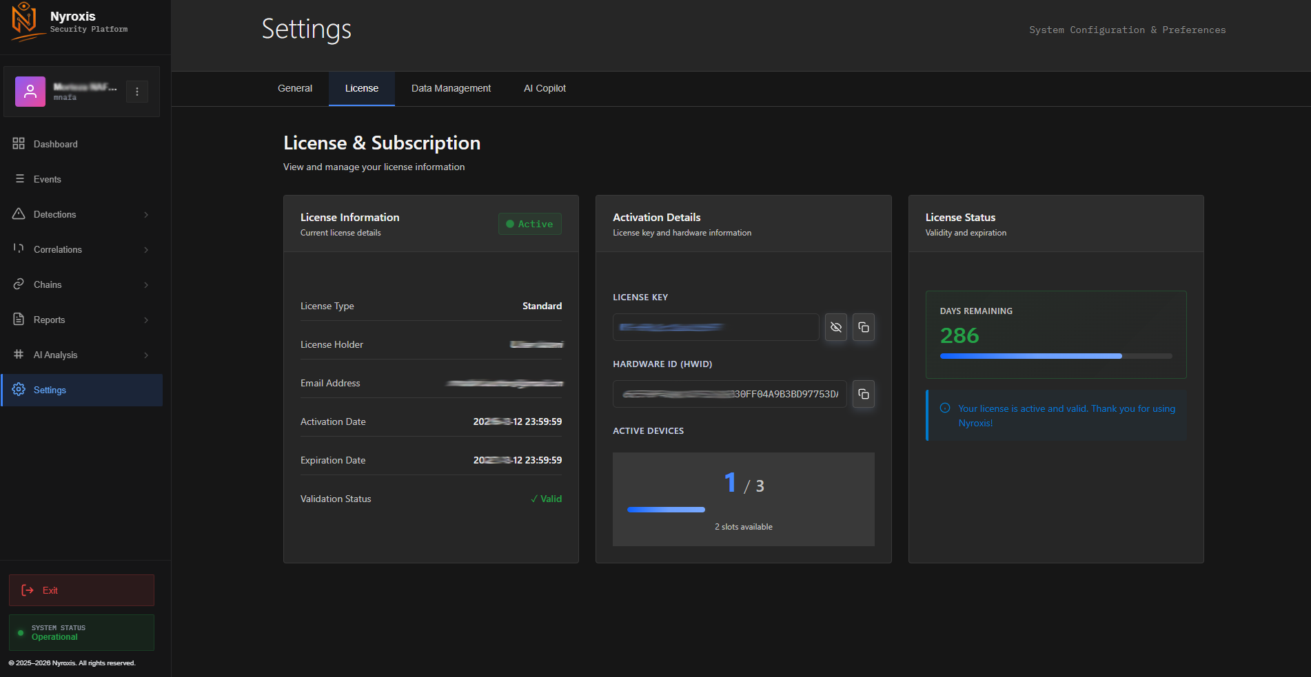1311x677 pixels.
Task: Open Correlations in the sidebar
Action: point(81,249)
